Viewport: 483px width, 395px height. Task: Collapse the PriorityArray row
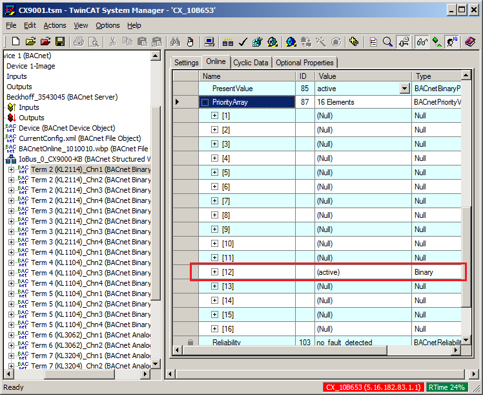205,102
